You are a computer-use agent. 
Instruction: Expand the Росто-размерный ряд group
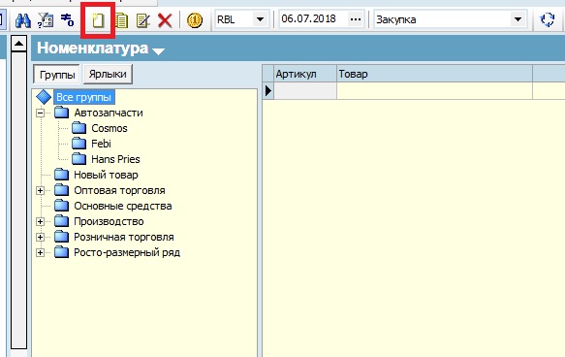coord(41,252)
